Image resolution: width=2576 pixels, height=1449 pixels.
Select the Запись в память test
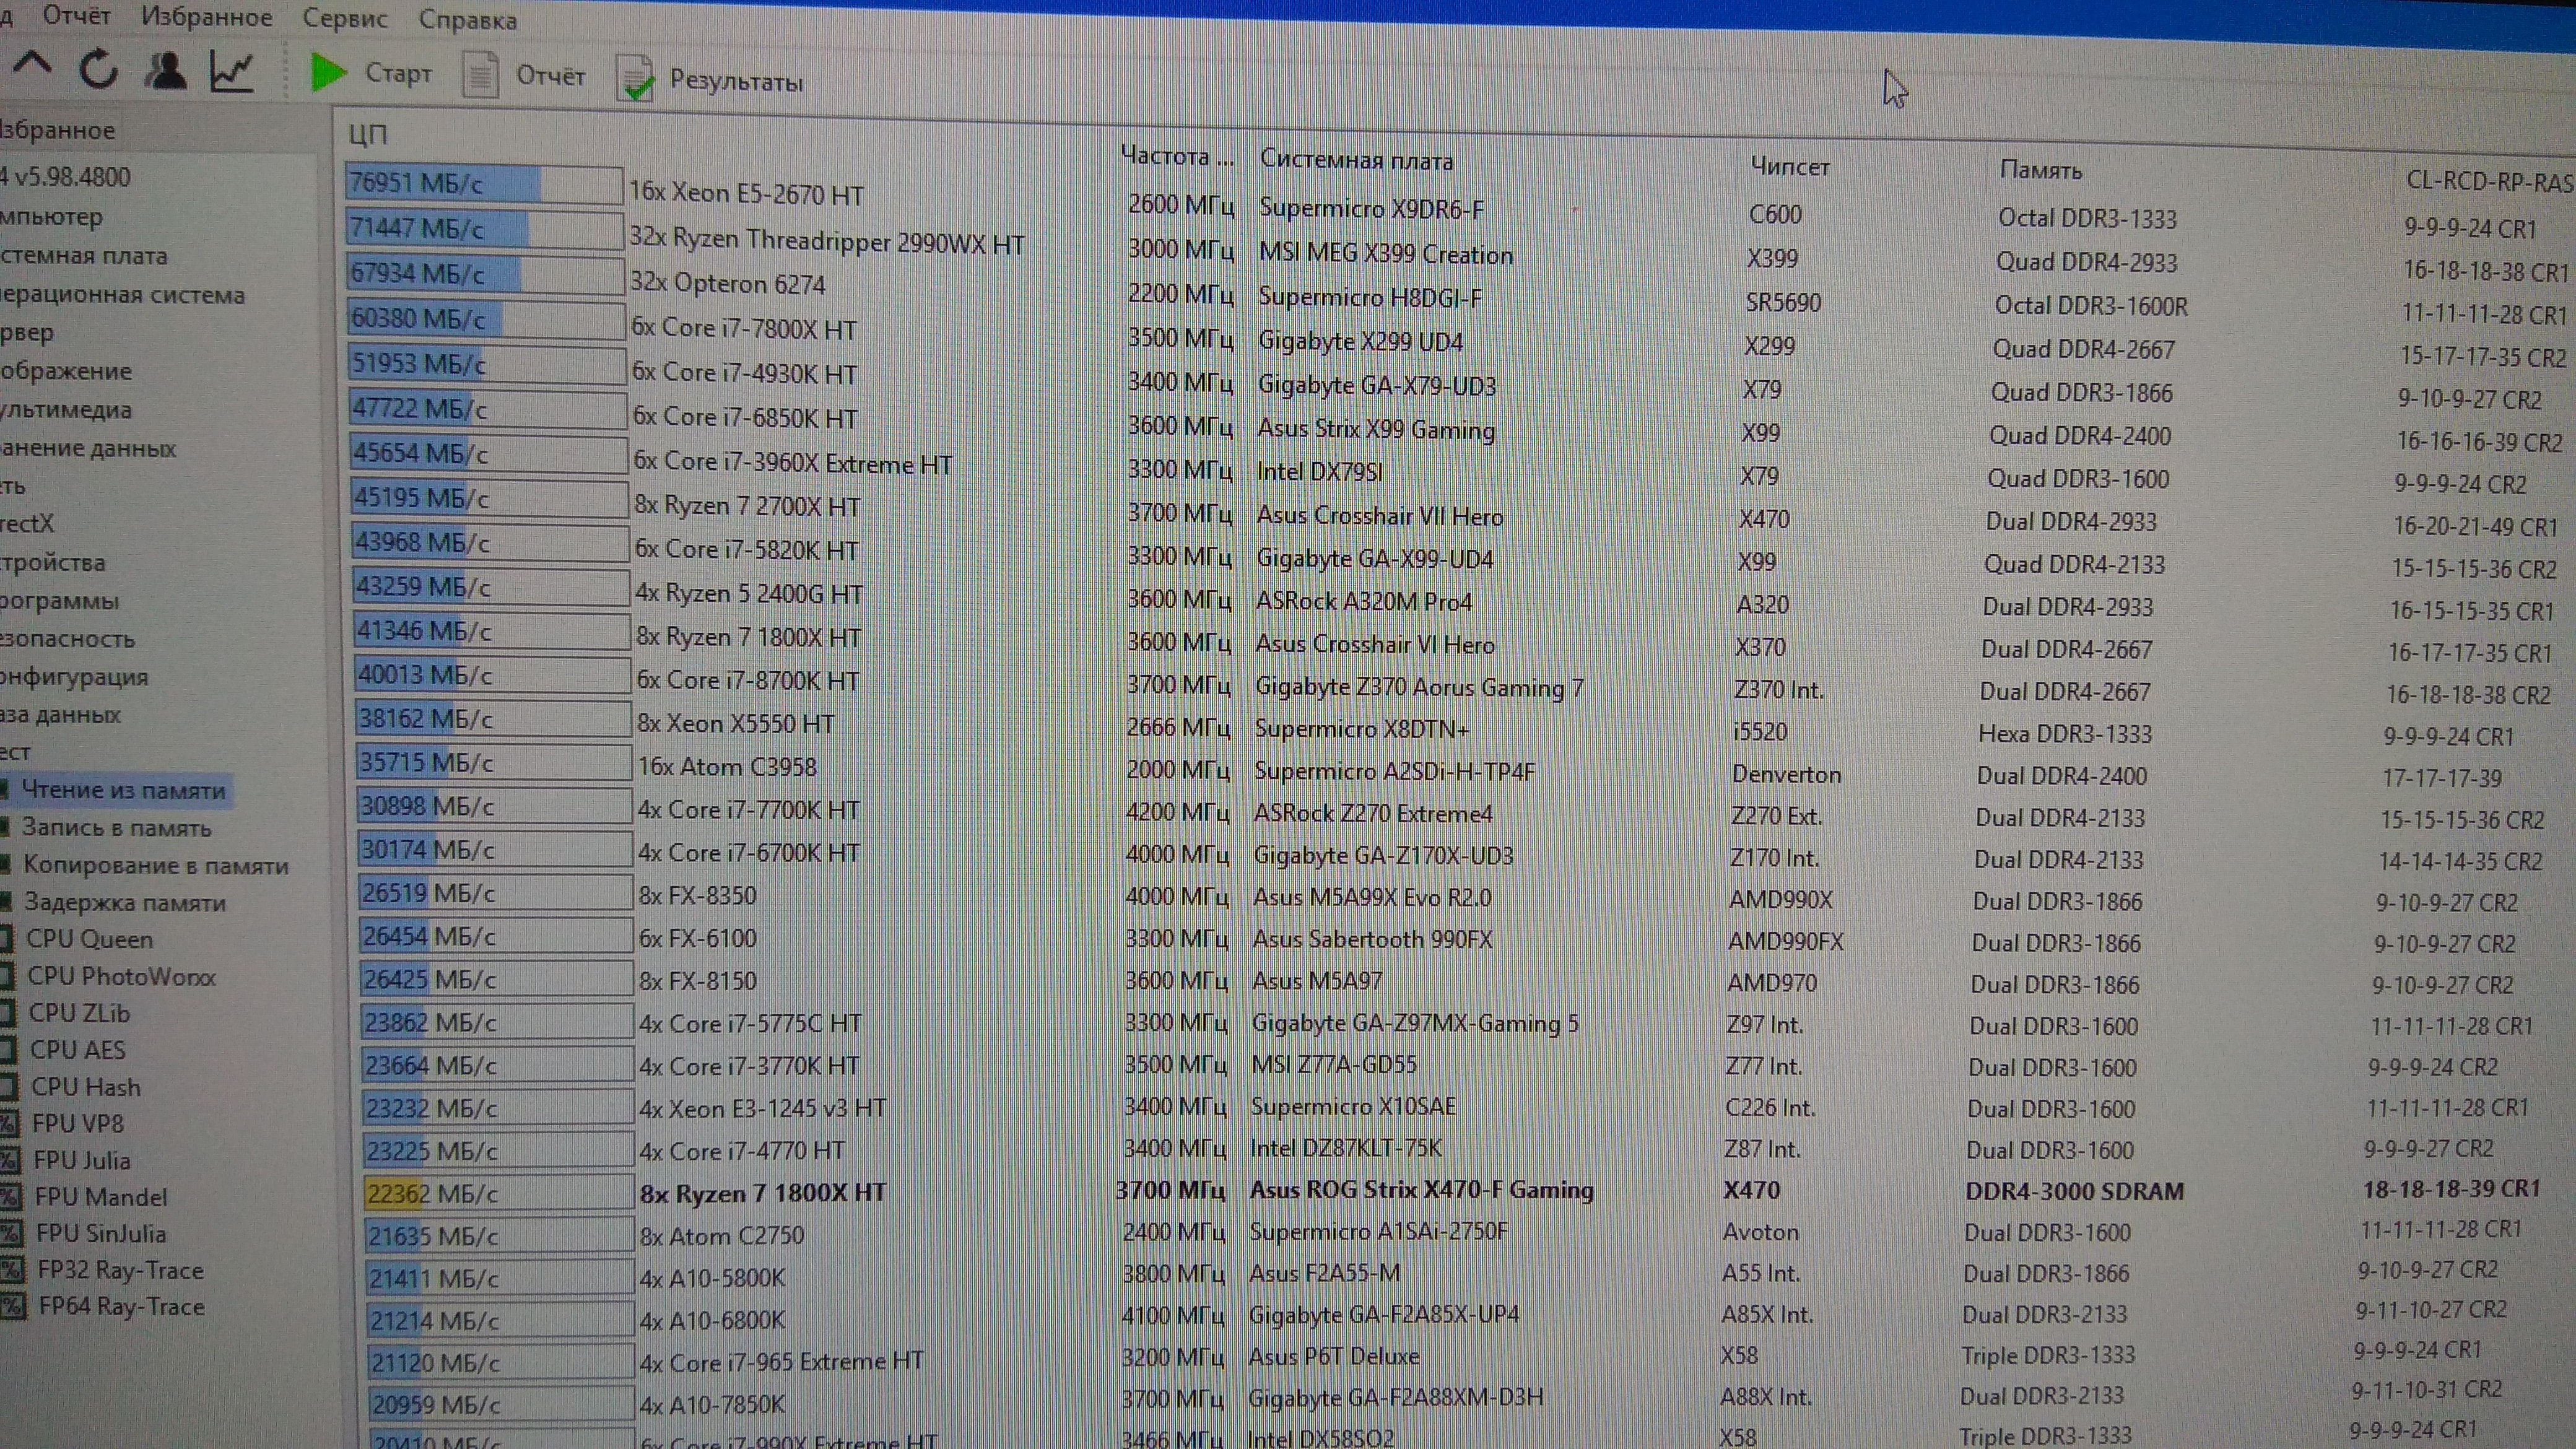(117, 828)
